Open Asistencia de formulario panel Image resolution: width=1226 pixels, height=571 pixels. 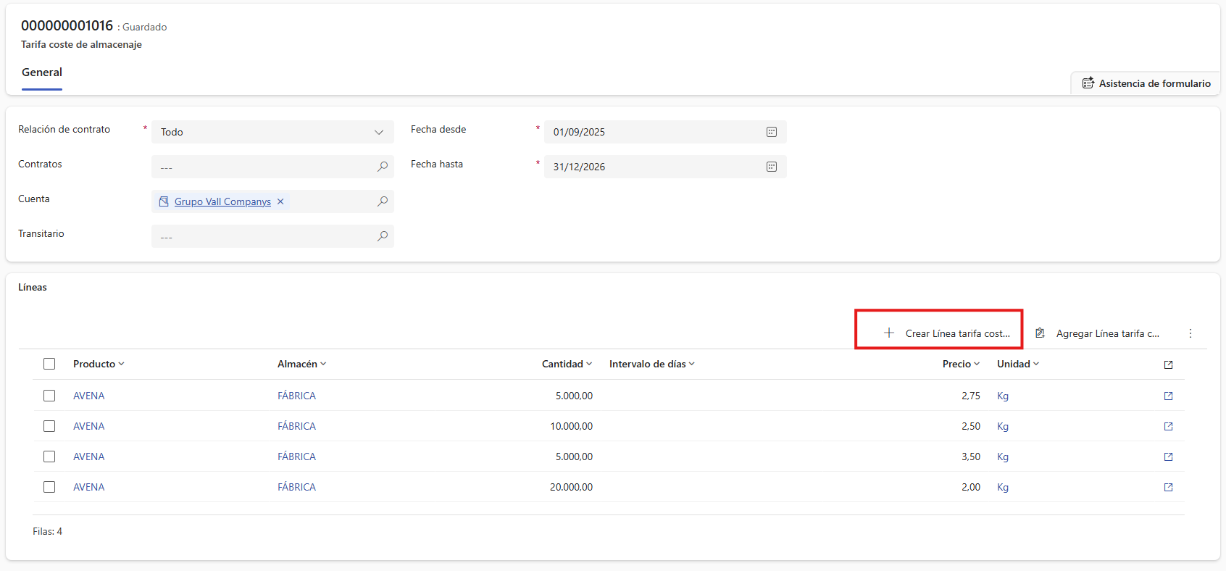[x=1146, y=83]
